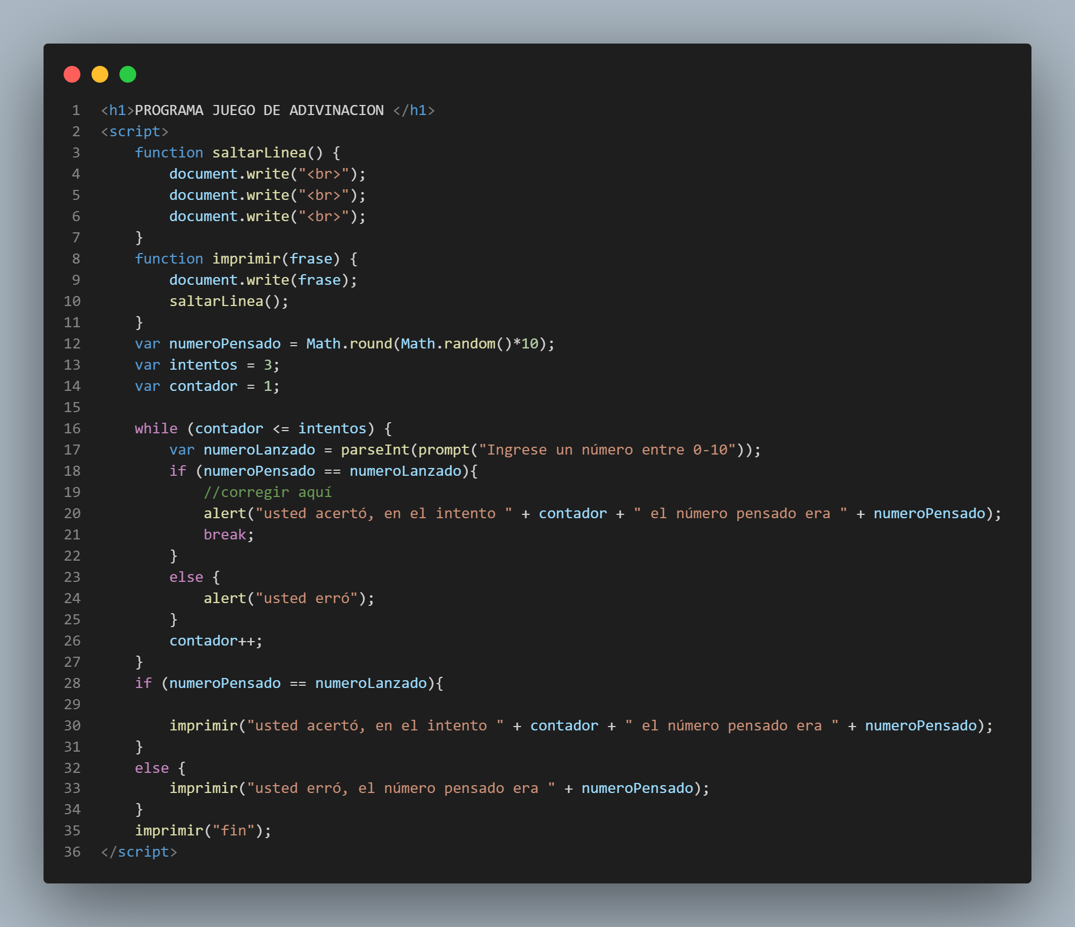Click 'function saltarLinea()' on line 3
Screen dimensions: 1075x927
(229, 152)
